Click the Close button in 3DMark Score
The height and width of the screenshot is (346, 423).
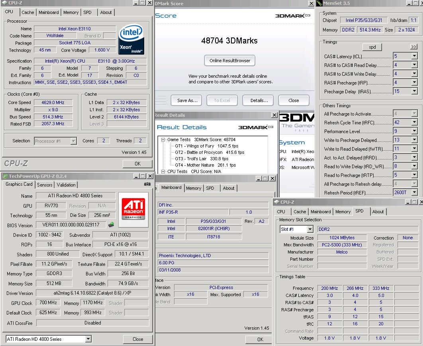coord(294,100)
